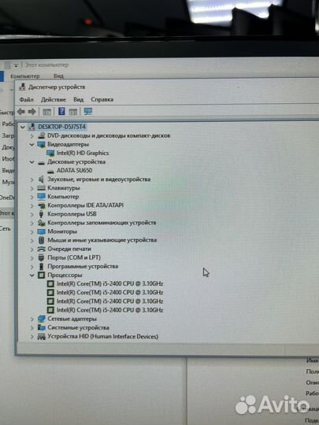
Task: Select Системные устройства label
Action: click(79, 327)
